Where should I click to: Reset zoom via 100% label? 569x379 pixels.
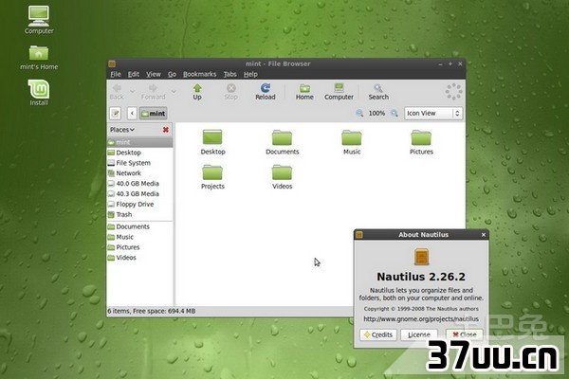click(x=376, y=113)
